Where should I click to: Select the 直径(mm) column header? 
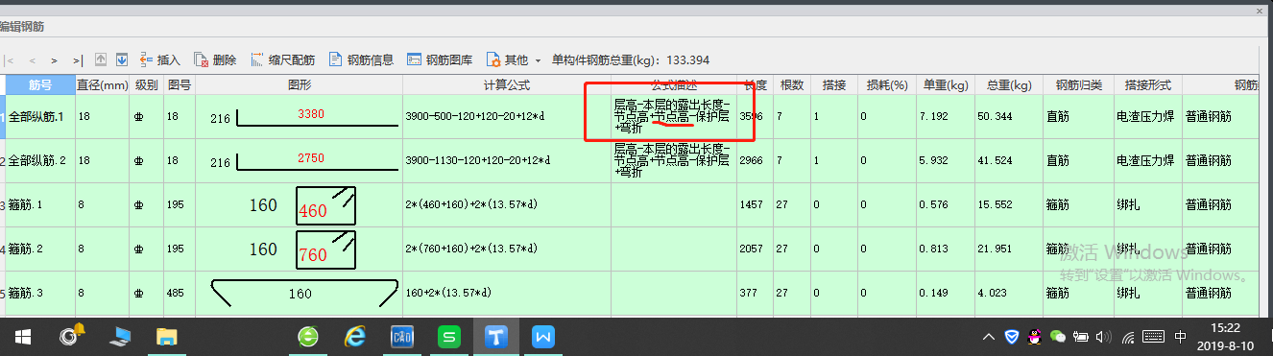102,85
